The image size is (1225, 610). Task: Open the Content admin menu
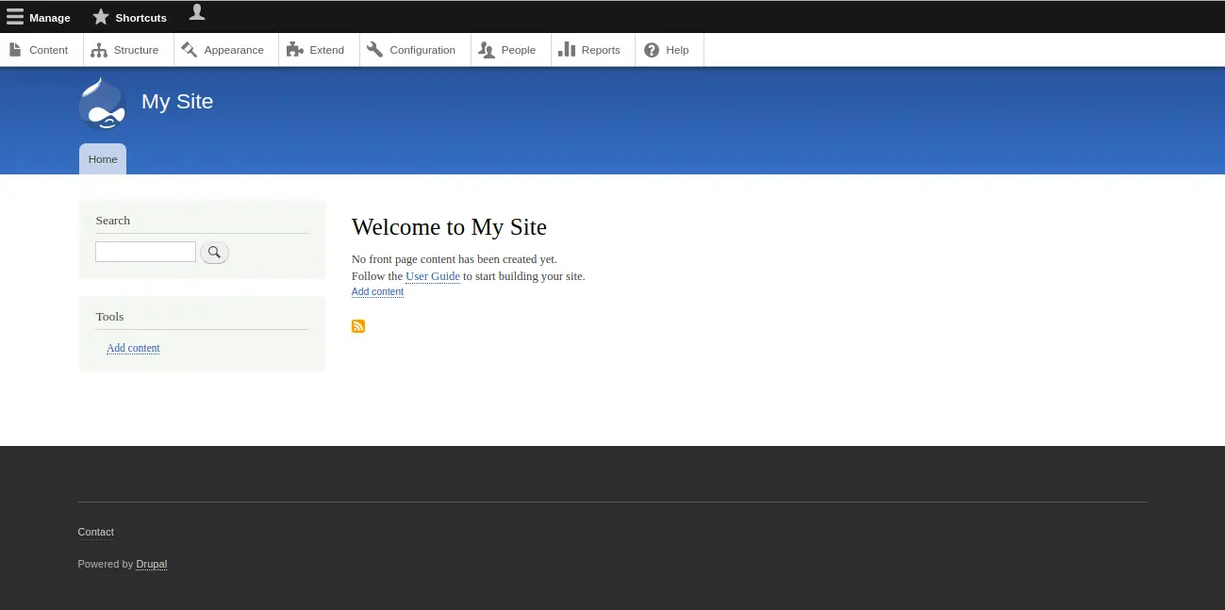(40, 50)
